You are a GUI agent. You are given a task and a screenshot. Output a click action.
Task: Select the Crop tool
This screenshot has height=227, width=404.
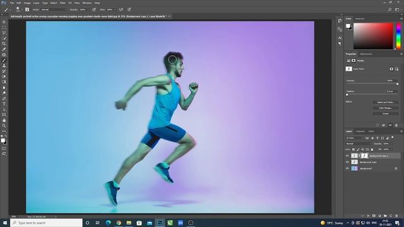pyautogui.click(x=4, y=44)
